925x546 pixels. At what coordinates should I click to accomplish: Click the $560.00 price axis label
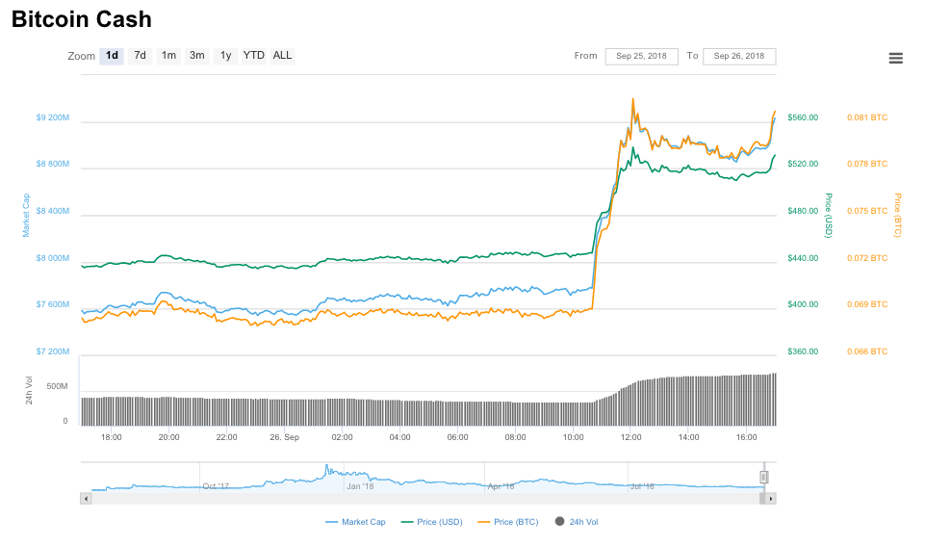(803, 117)
